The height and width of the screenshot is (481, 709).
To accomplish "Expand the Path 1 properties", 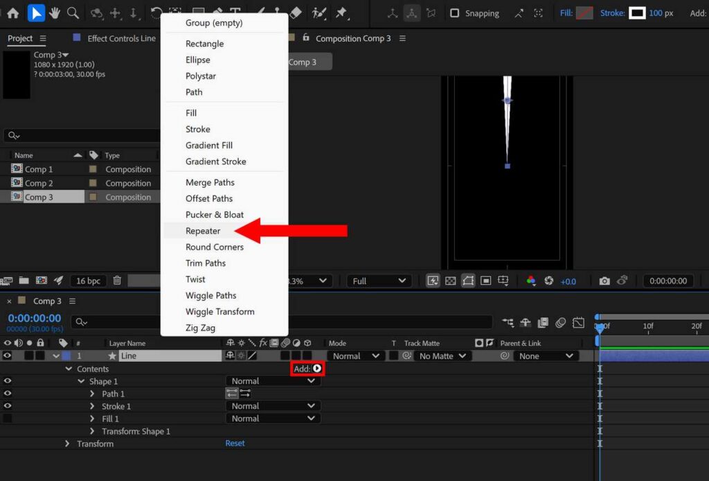I will click(92, 394).
